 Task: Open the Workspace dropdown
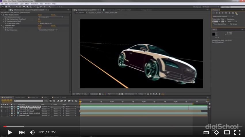tap(211, 7)
